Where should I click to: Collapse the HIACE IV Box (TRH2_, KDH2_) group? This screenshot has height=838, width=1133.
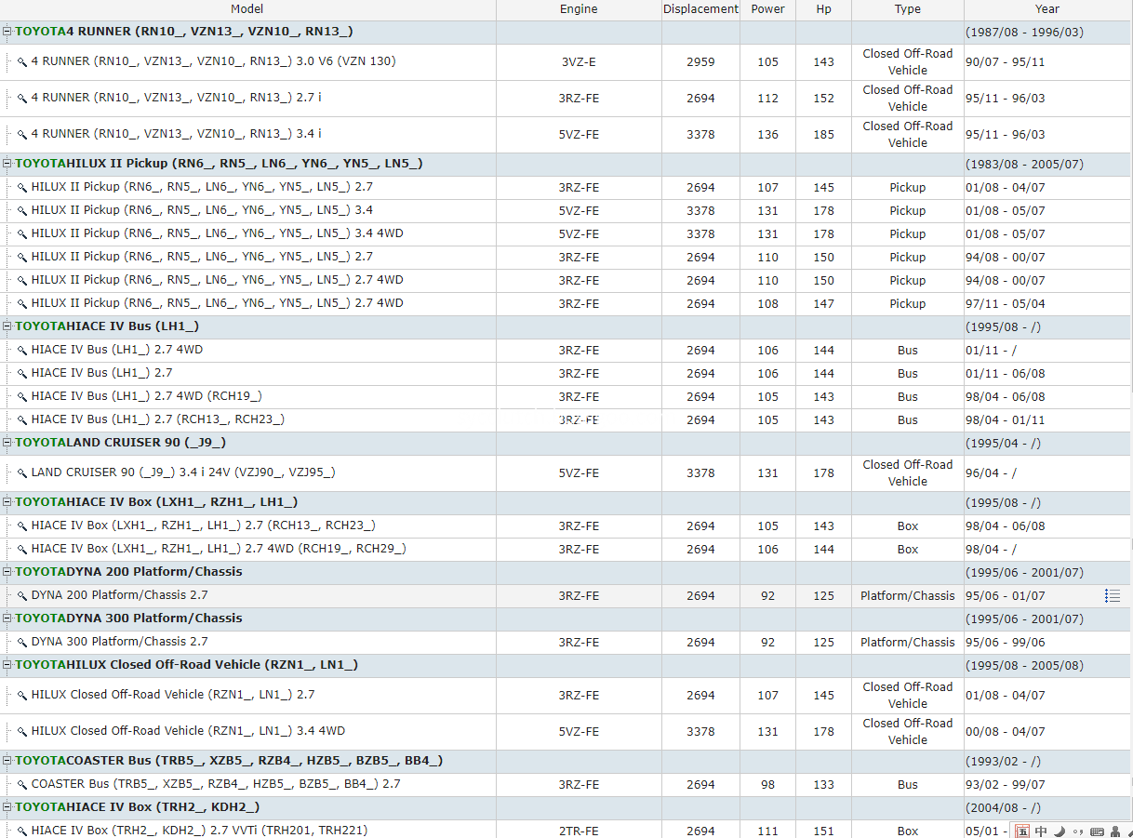pos(7,807)
